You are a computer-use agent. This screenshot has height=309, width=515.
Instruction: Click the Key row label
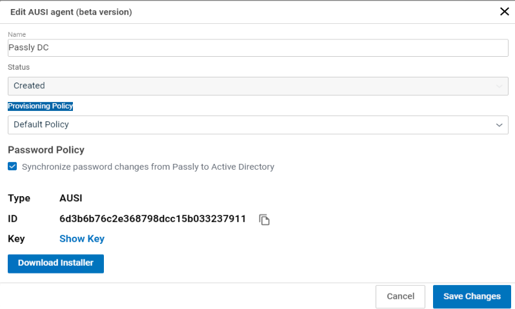(16, 239)
